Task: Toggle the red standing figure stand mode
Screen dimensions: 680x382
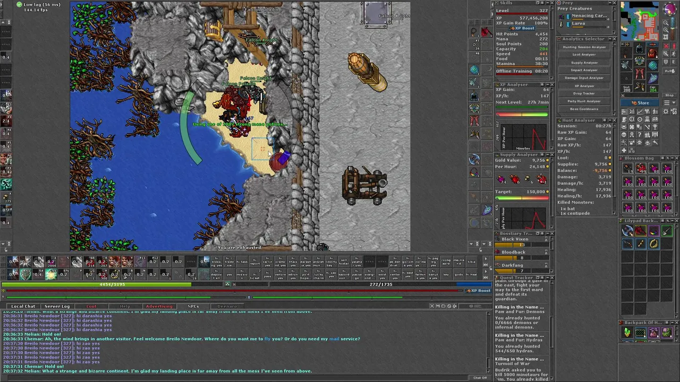Action: 674,46
